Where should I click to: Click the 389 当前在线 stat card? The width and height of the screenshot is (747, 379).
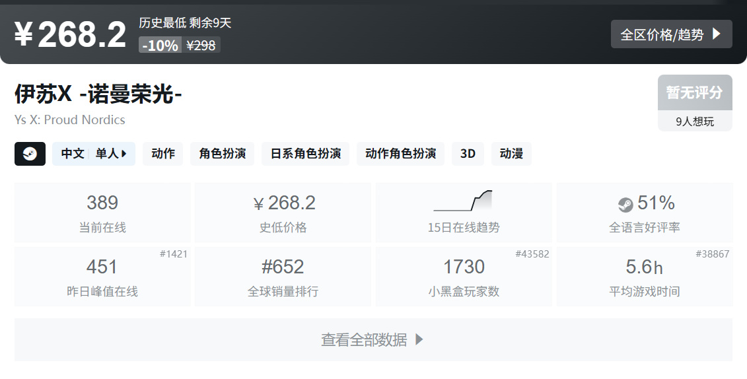coord(102,213)
